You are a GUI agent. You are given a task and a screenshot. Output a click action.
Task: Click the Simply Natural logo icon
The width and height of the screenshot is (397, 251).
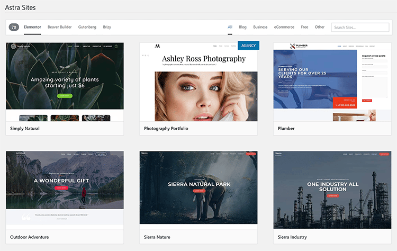[x=13, y=47]
